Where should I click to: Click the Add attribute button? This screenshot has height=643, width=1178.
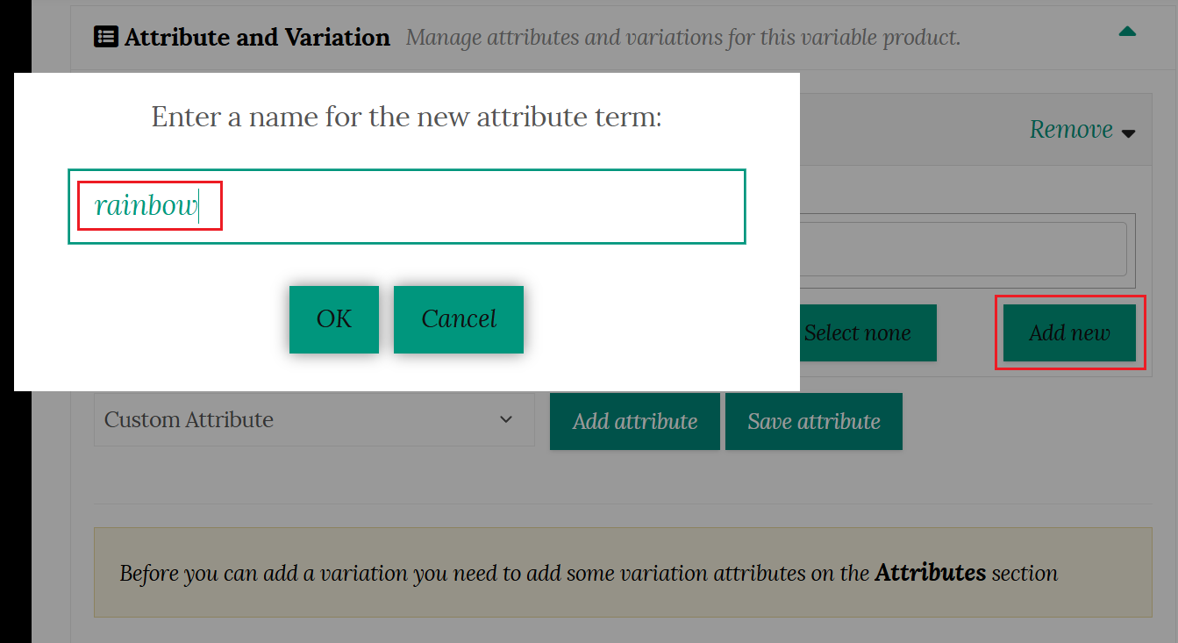[x=635, y=421]
